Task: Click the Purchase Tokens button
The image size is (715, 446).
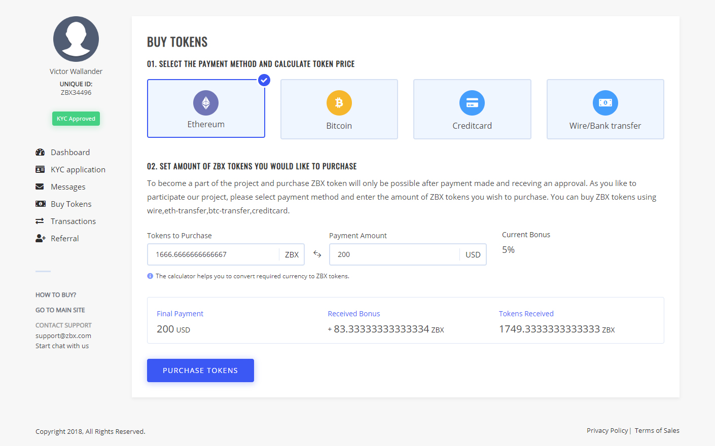Action: pyautogui.click(x=200, y=370)
